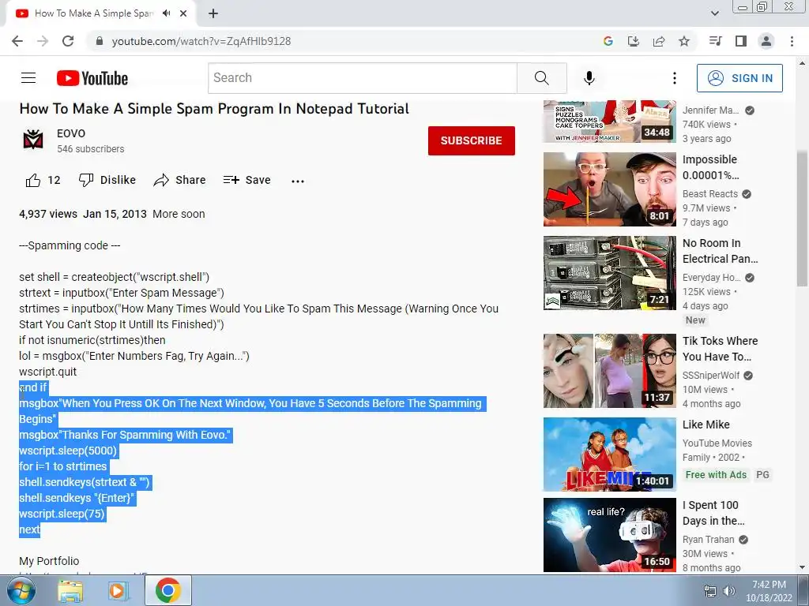
Task: Click the Like Mike title
Action: 706,425
